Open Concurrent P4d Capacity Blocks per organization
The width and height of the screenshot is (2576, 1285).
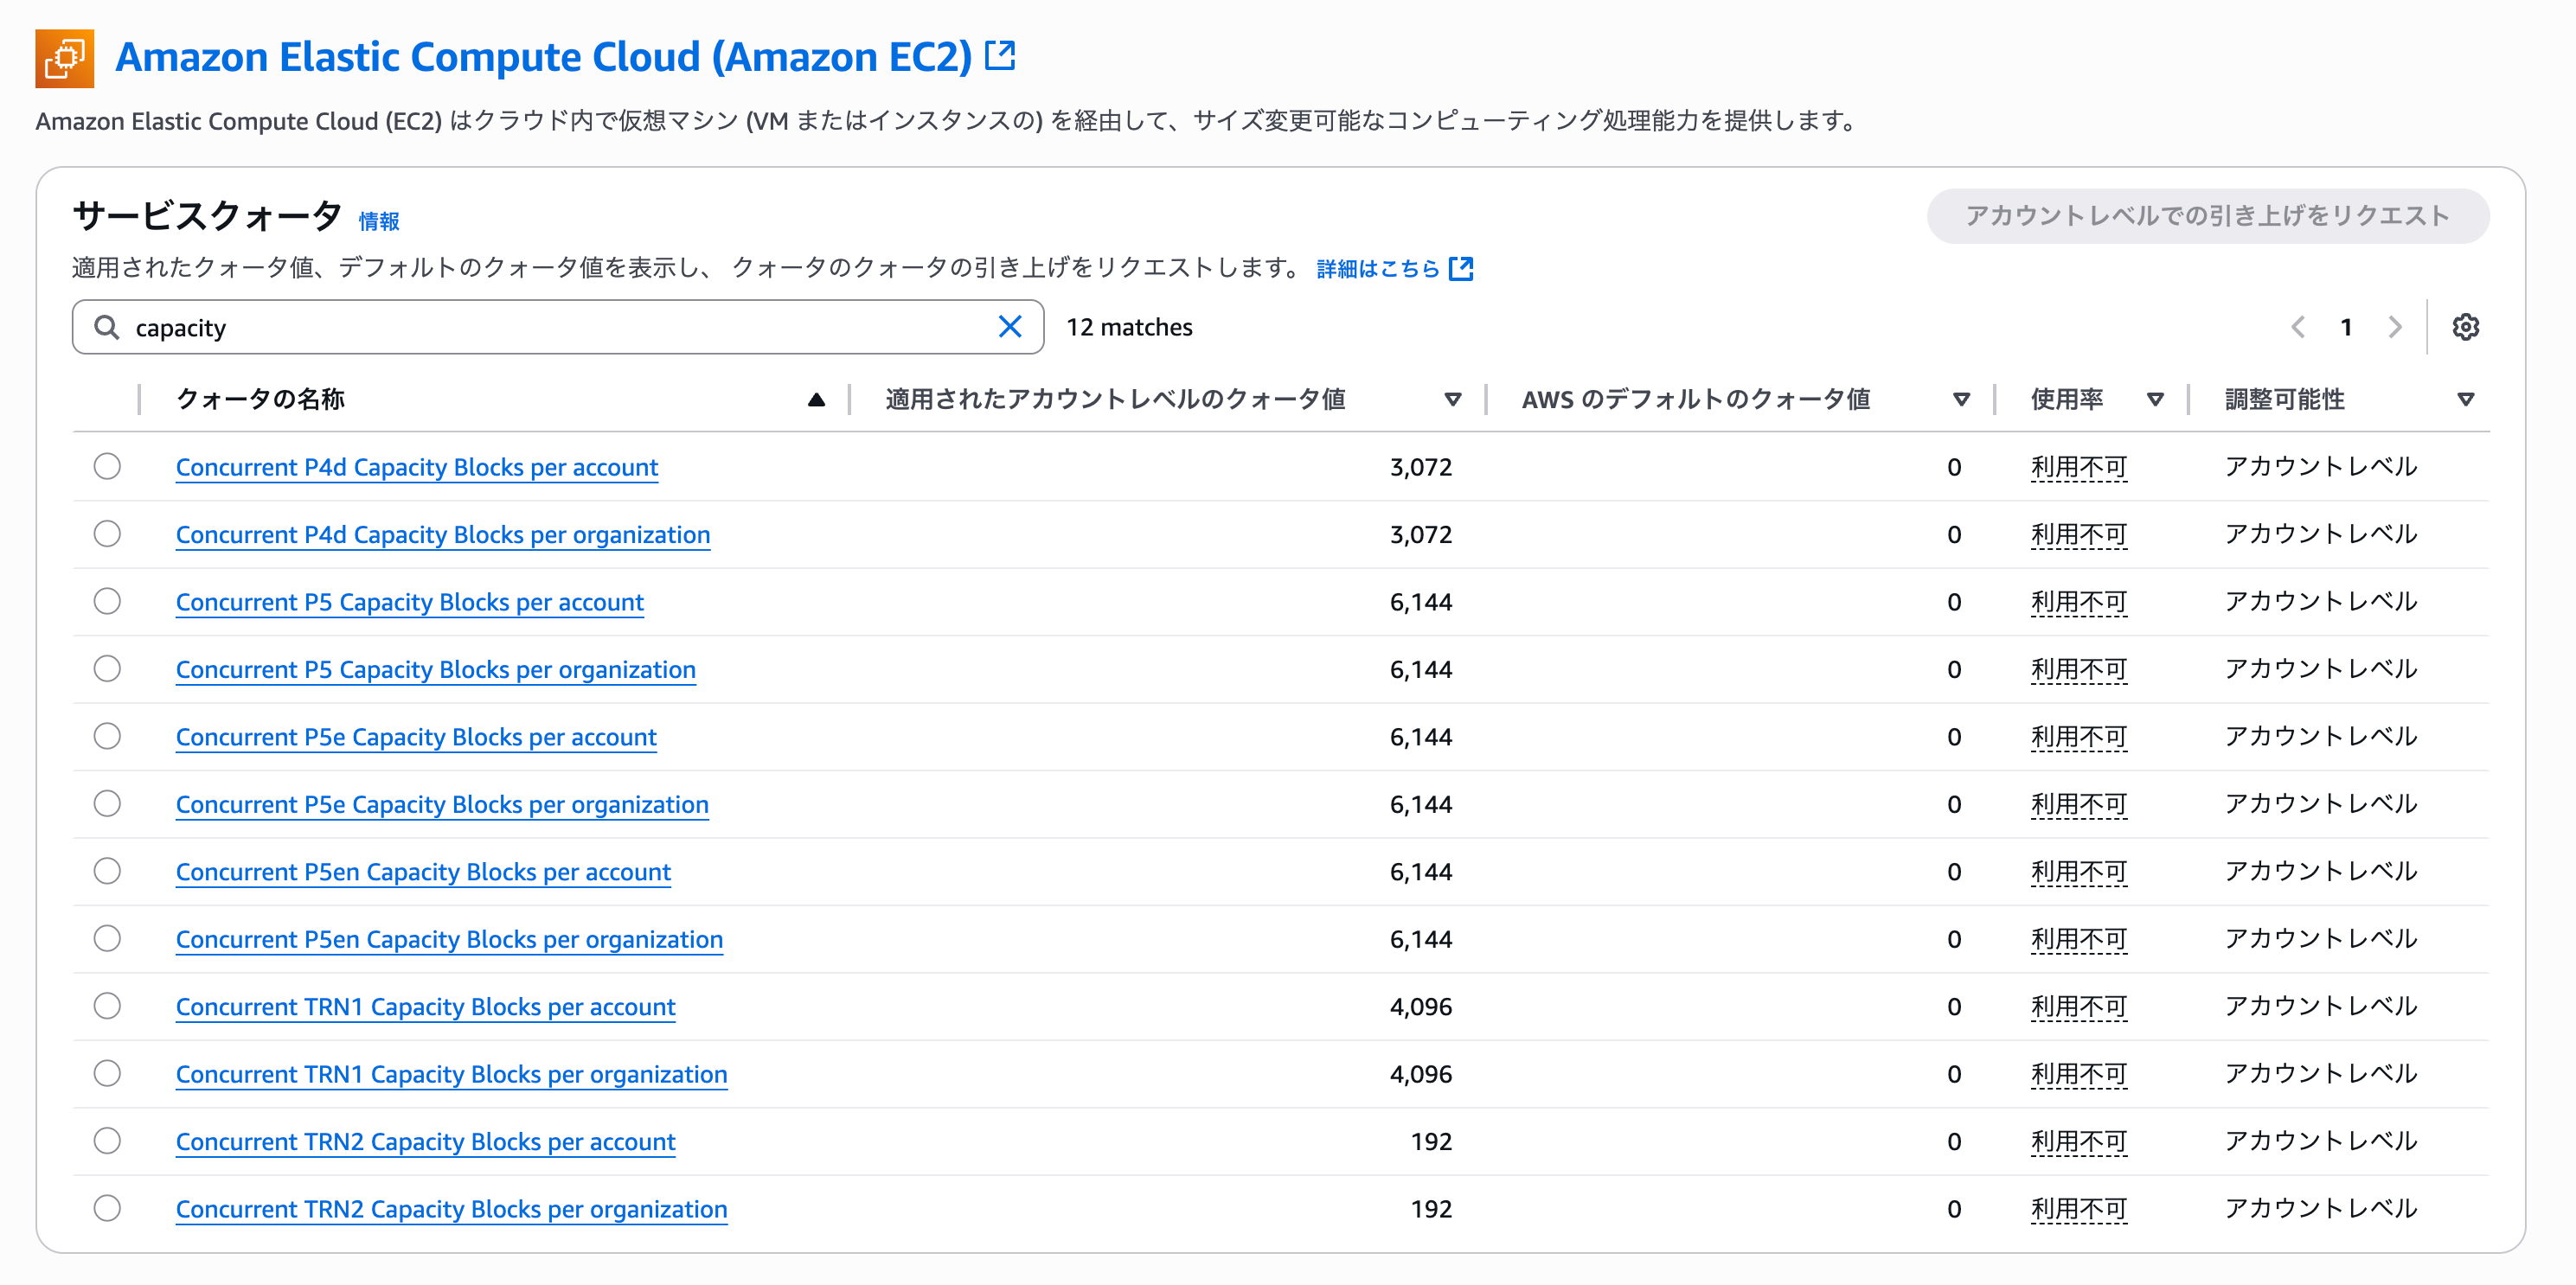443,534
